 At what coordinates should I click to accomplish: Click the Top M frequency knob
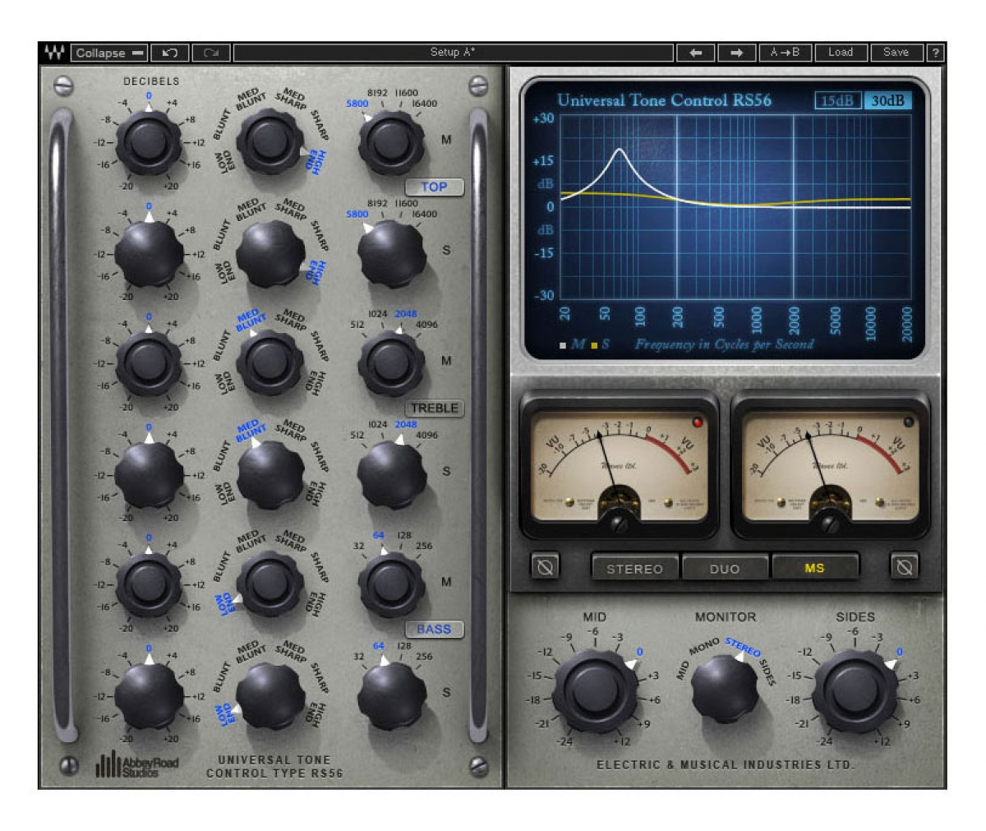tap(392, 141)
